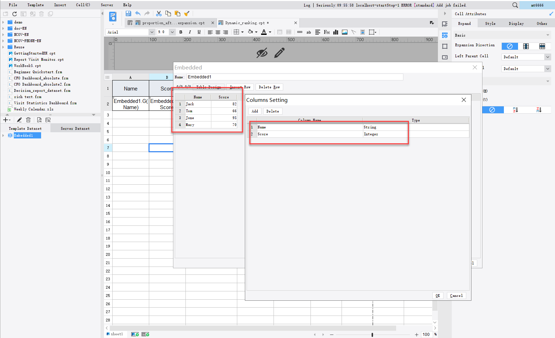Open the search magnifier in the top bar
Viewport: 555px width, 338px height.
(x=515, y=5)
